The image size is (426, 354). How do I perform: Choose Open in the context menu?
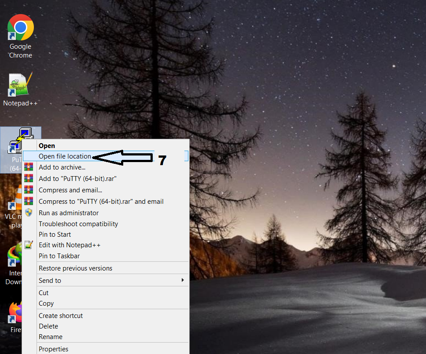pos(47,146)
